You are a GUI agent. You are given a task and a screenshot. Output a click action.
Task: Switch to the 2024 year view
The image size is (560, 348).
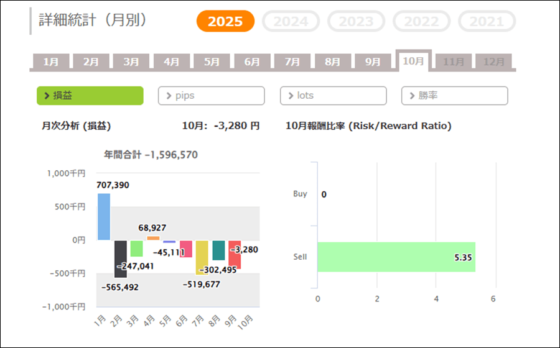(291, 21)
